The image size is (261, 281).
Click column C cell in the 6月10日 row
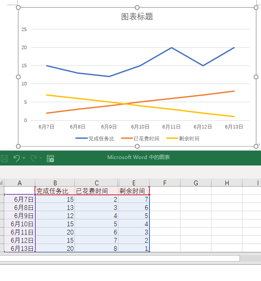coord(96,224)
